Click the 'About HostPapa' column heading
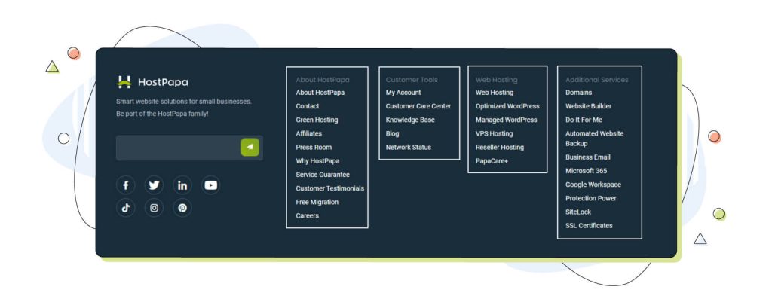This screenshot has width=772, height=305. click(x=323, y=80)
